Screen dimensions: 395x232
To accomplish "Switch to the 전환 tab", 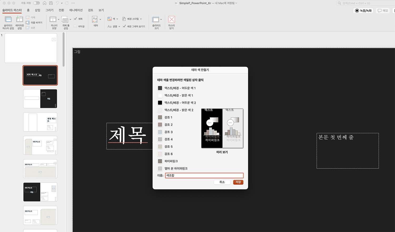I will pos(61,10).
